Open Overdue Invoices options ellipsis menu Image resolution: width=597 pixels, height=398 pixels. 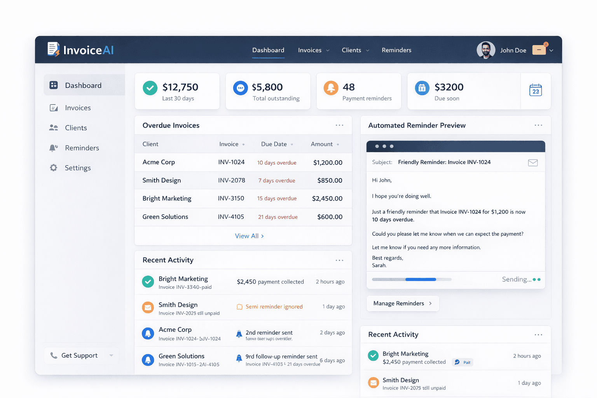[x=339, y=125]
